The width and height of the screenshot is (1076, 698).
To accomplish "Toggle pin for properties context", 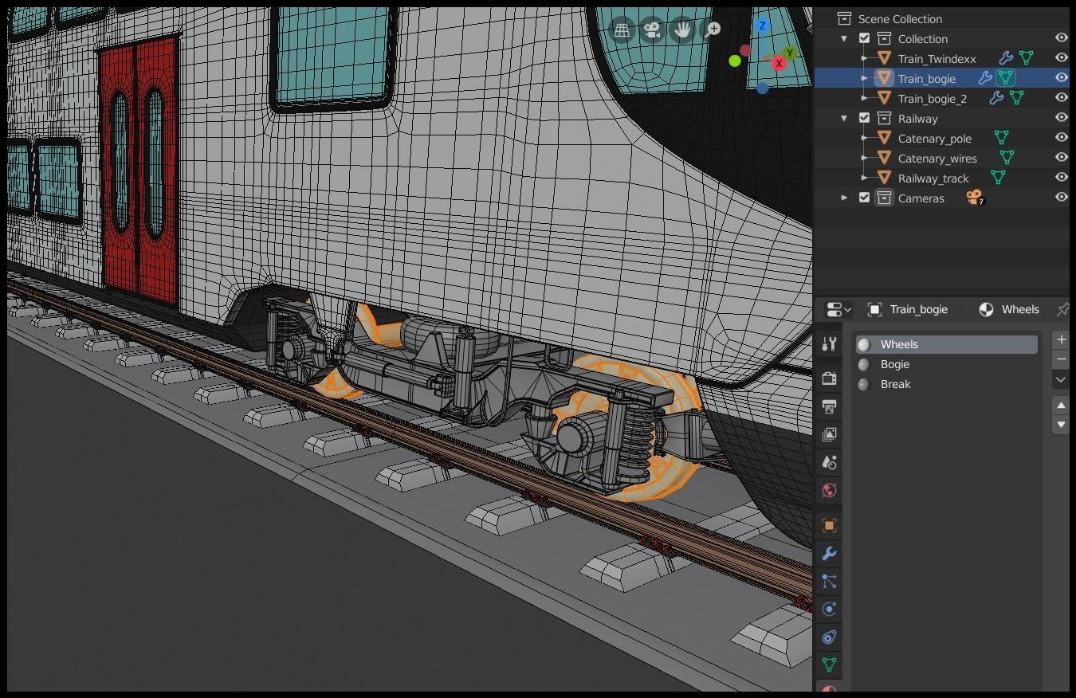I will (x=1062, y=309).
